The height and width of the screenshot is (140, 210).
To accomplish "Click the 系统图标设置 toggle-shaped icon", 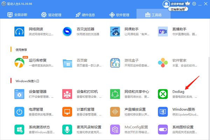I will click(163, 129).
